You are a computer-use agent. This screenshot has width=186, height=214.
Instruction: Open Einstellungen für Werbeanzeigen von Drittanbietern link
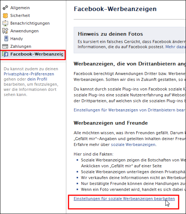[x=129, y=110]
